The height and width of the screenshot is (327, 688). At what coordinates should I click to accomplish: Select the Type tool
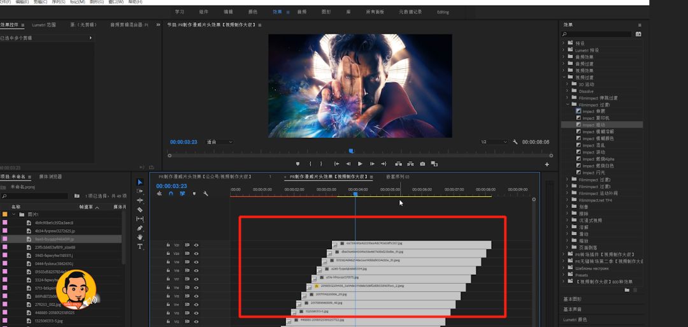[x=140, y=246]
